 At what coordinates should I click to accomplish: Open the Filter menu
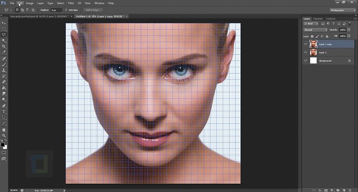coord(71,3)
